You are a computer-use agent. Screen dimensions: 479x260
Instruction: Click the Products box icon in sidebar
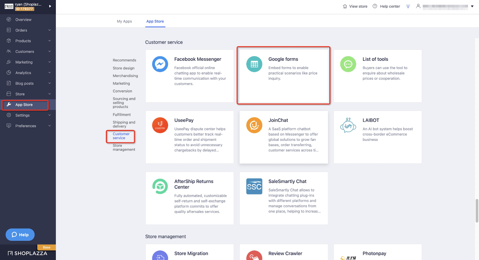9,41
